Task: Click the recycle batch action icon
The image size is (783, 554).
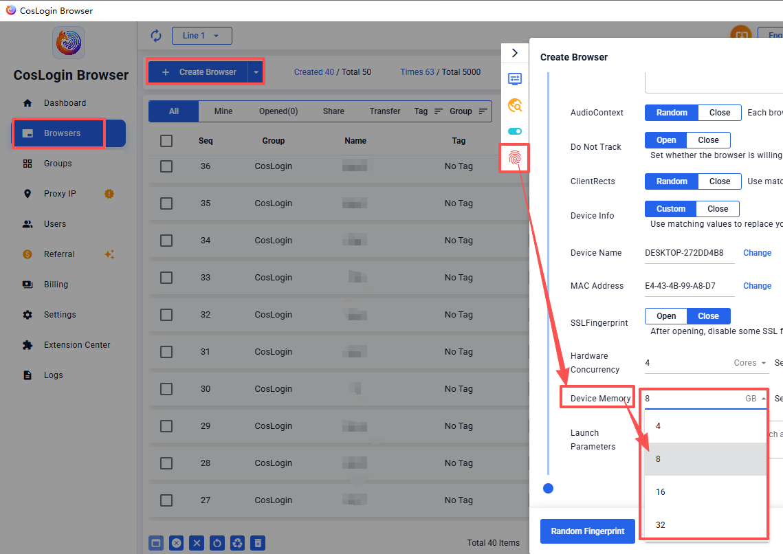Action: point(238,543)
